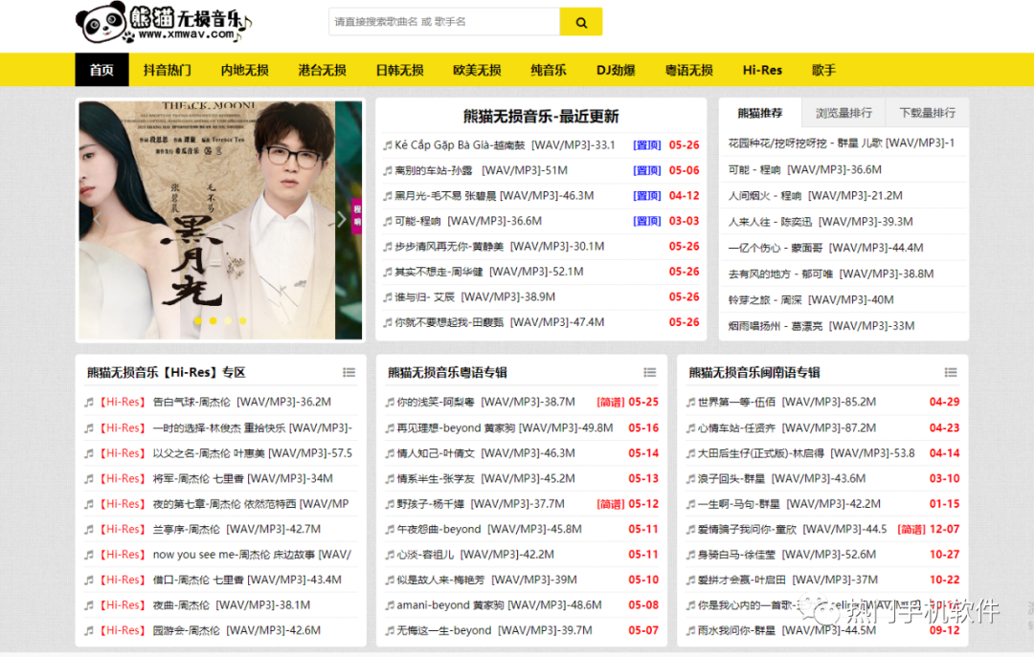Click music note icon beside 可能-程响 in 最近更新

point(387,222)
